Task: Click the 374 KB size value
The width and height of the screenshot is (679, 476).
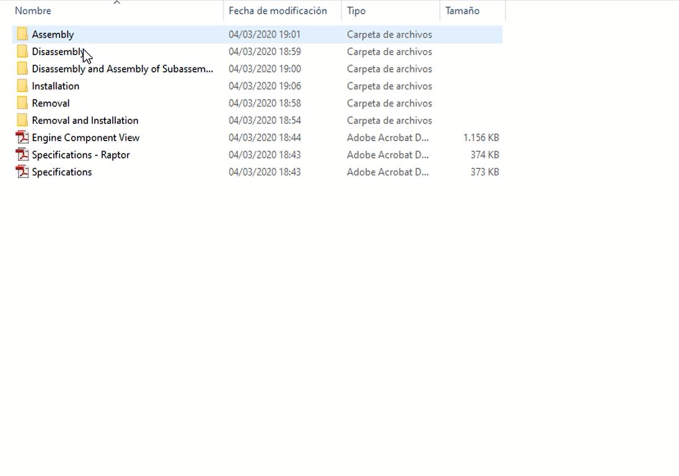Action: click(x=485, y=155)
